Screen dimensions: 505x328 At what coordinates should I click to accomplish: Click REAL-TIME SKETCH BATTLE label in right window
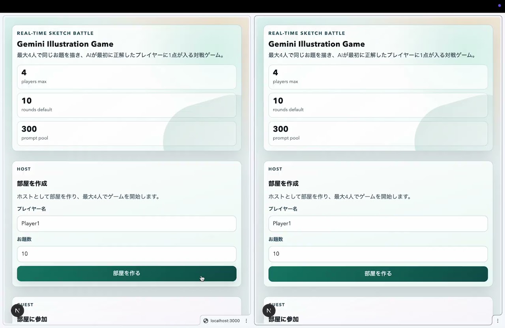(x=307, y=33)
